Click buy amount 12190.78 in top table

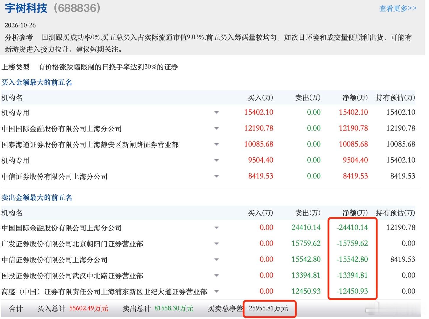pyautogui.click(x=259, y=128)
